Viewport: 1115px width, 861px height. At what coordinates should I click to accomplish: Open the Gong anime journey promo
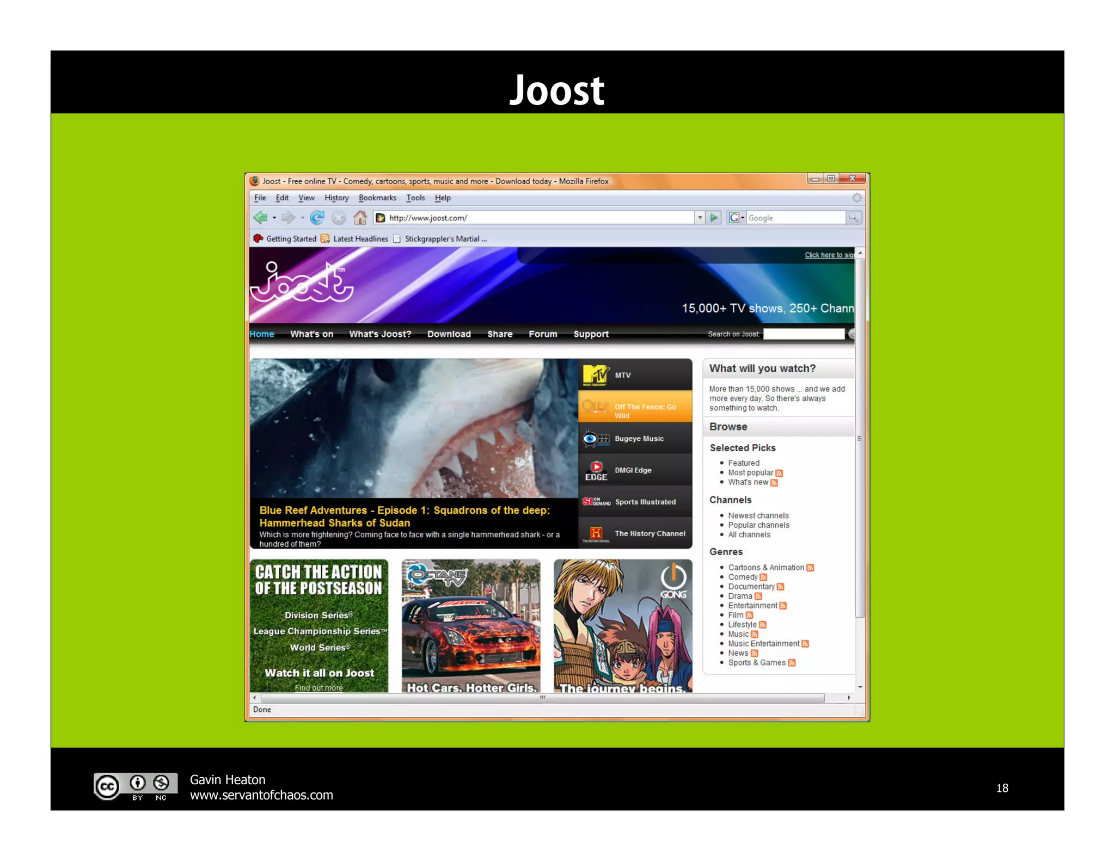coord(623,626)
